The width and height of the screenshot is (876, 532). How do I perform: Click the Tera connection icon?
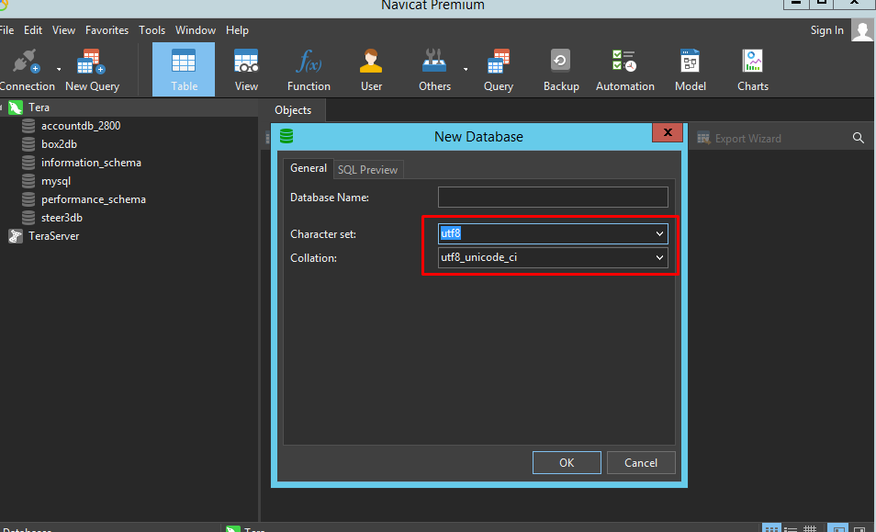pos(16,108)
